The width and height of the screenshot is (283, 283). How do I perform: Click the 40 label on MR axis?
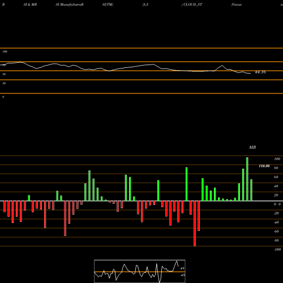click(276, 186)
